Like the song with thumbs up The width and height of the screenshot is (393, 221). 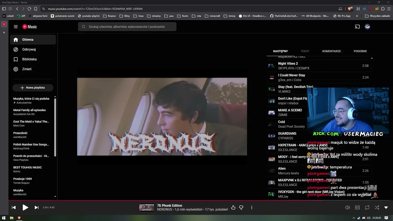coord(233,207)
